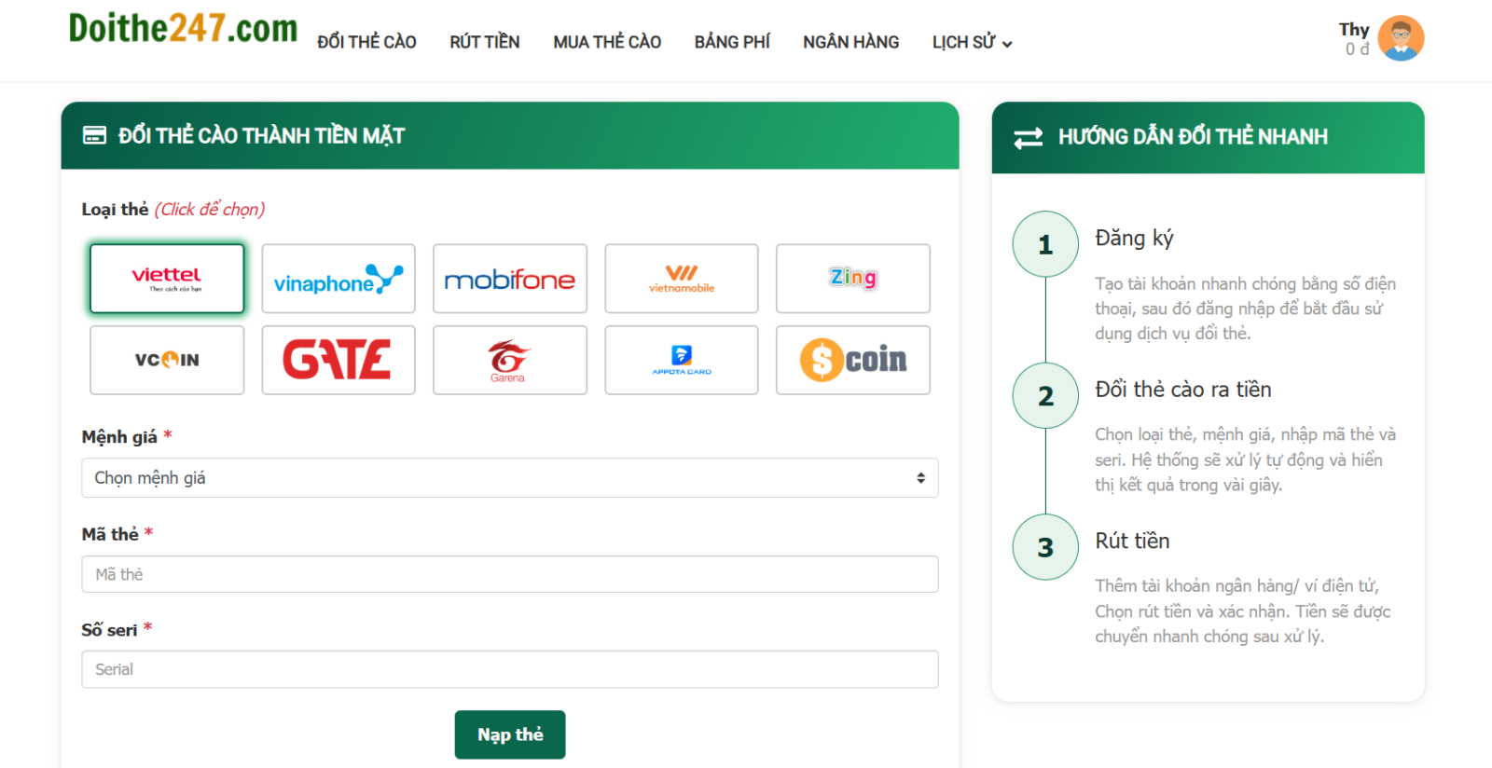Submit with the Nạp thẻ button
The image size is (1492, 768).
tap(510, 734)
